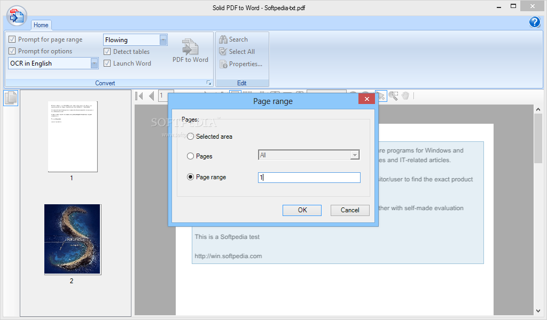Switch to the Home ribbon tab
Screen dimensions: 547x320
tap(41, 25)
